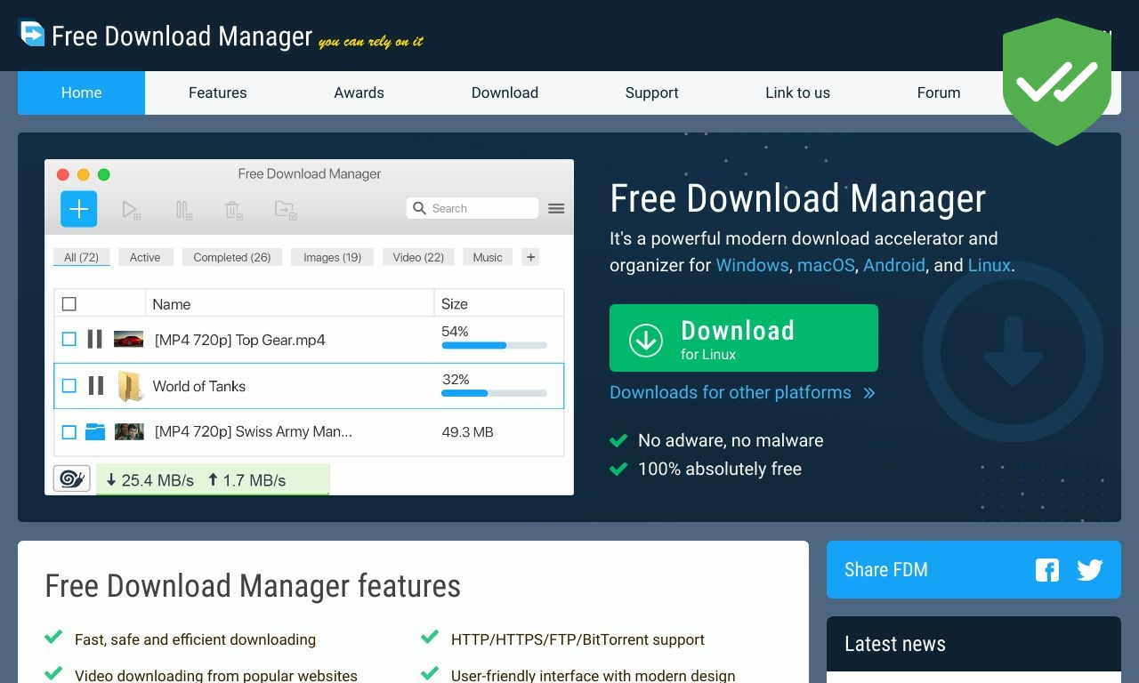Click the yellow minimize dot on app window
Image resolution: width=1139 pixels, height=683 pixels.
(x=84, y=174)
